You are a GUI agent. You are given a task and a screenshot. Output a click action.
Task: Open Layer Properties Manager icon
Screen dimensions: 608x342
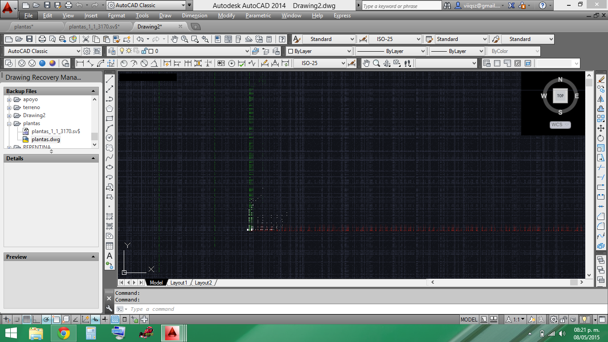coord(111,51)
